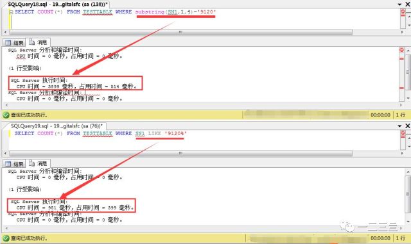Click the split-bar error marker in SQLQuery18 editor

pos(403,12)
